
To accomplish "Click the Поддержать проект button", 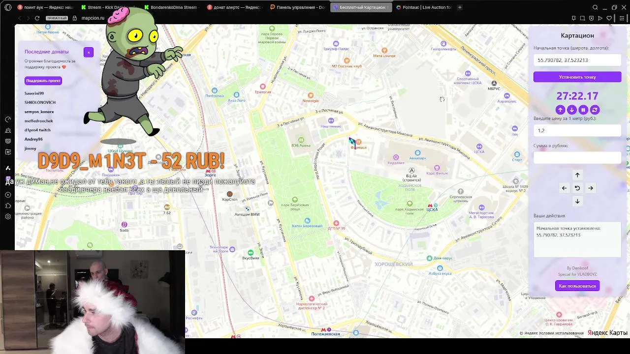I will coord(43,81).
